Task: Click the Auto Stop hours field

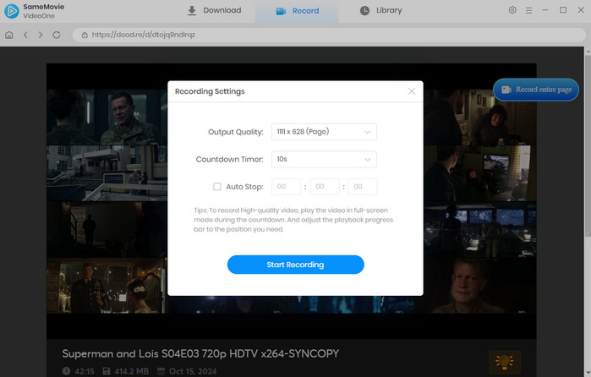Action: click(x=286, y=187)
